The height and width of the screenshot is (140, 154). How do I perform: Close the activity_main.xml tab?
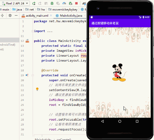(51, 15)
